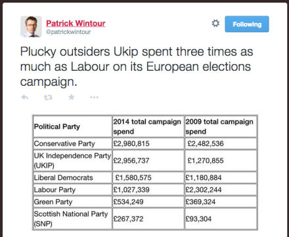Favorite the tweet with the star icon
The image size is (289, 237).
[x=72, y=97]
